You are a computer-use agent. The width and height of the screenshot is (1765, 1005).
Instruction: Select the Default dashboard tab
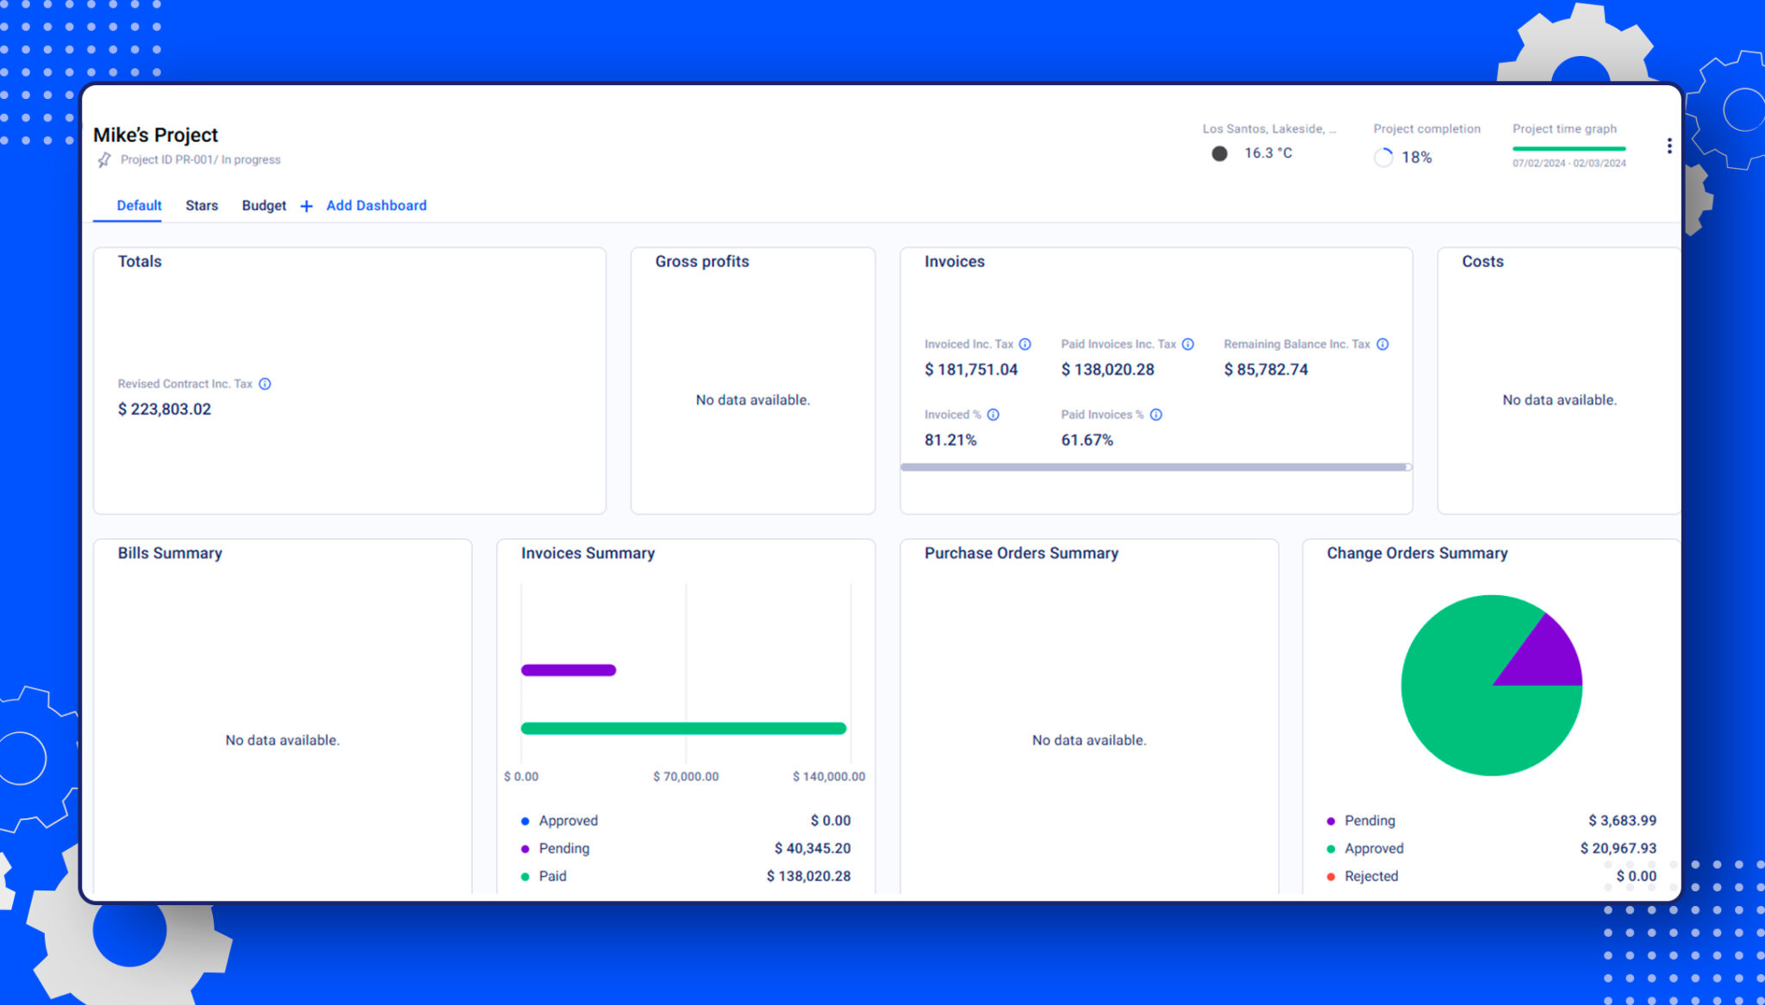click(139, 206)
